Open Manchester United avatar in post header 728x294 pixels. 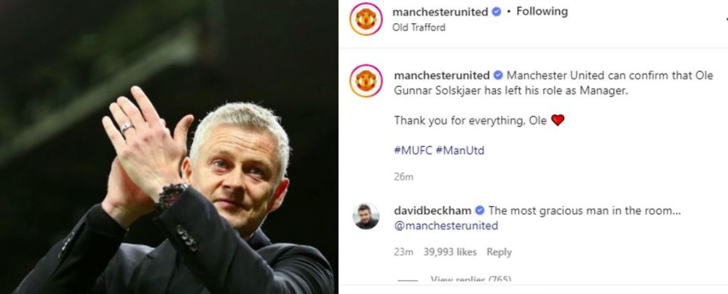click(x=366, y=19)
